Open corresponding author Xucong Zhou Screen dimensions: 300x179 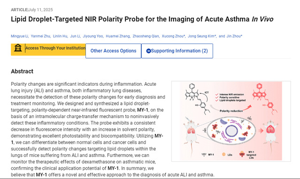pyautogui.click(x=173, y=36)
